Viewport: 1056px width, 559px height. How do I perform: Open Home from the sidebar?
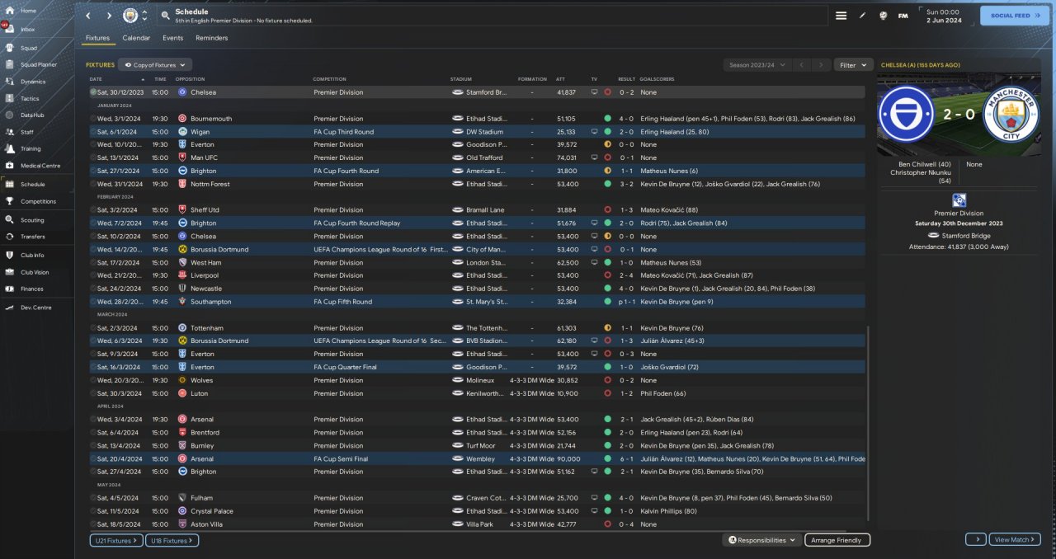pyautogui.click(x=28, y=11)
